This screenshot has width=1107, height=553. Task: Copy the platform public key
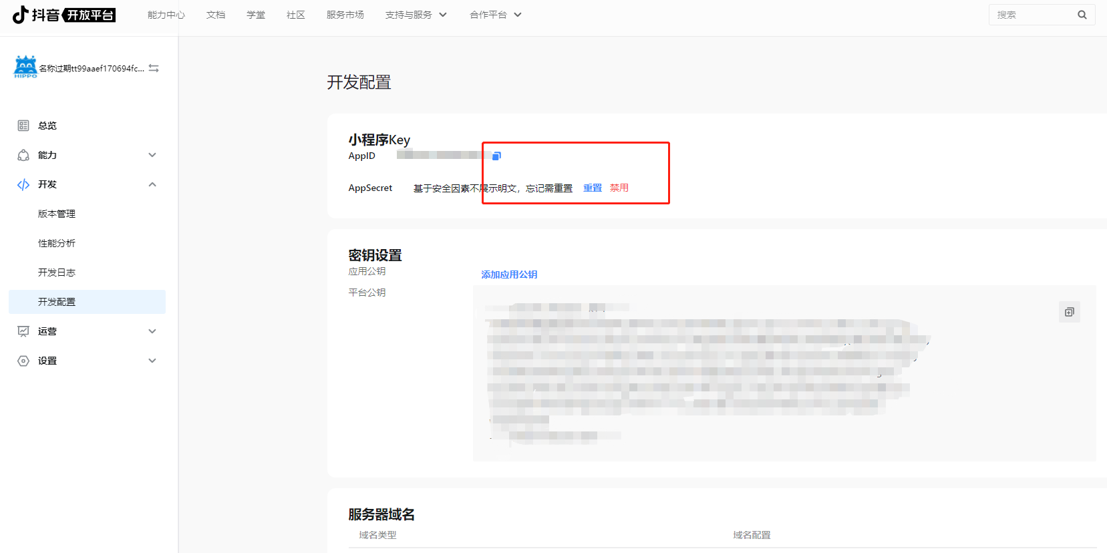(1069, 312)
